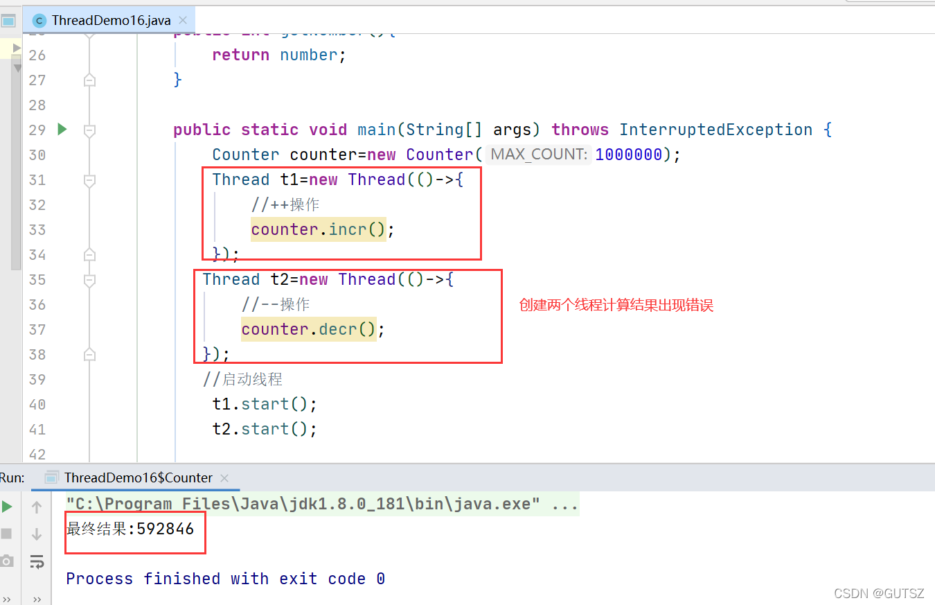Click the comment '//--操作'
Viewport: 935px width, 605px height.
click(275, 304)
